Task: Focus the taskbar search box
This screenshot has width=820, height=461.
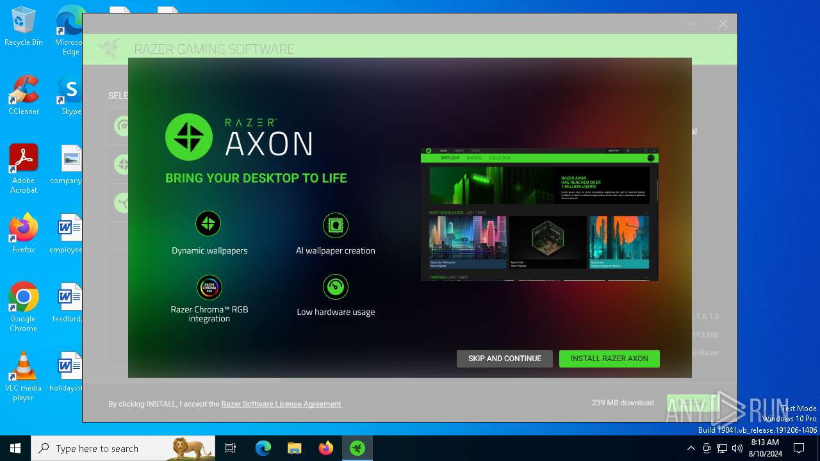Action: point(123,448)
